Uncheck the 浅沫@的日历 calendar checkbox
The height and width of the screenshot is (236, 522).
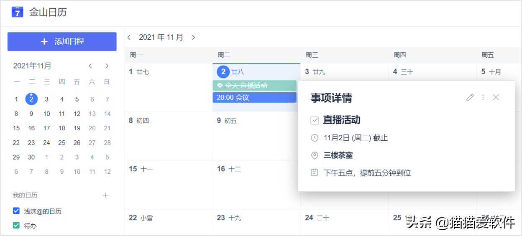pos(16,211)
